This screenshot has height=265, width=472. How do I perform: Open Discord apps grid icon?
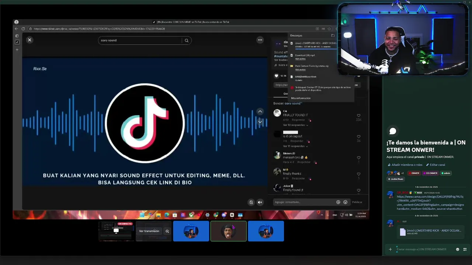tap(465, 249)
